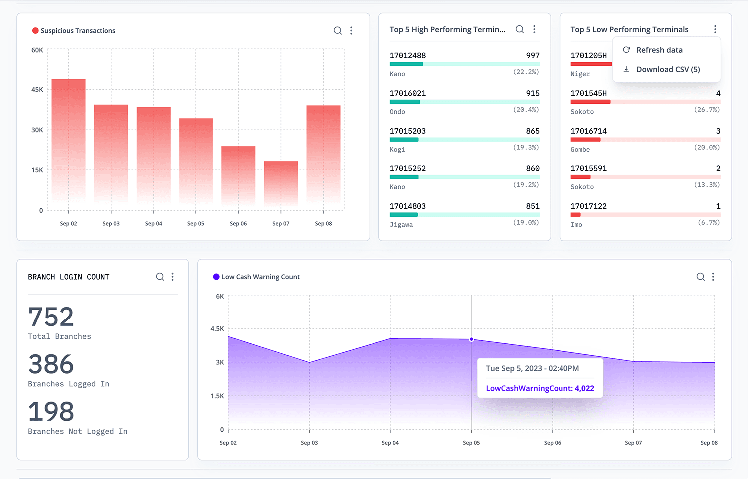Screen dimensions: 748x479
Task: Click search icon in Low Cash Warning Count card
Action: (701, 277)
